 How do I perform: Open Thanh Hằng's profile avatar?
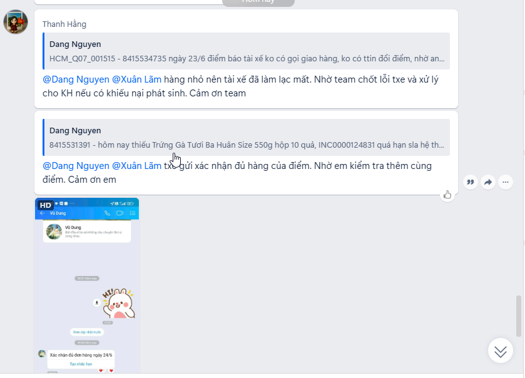click(16, 22)
